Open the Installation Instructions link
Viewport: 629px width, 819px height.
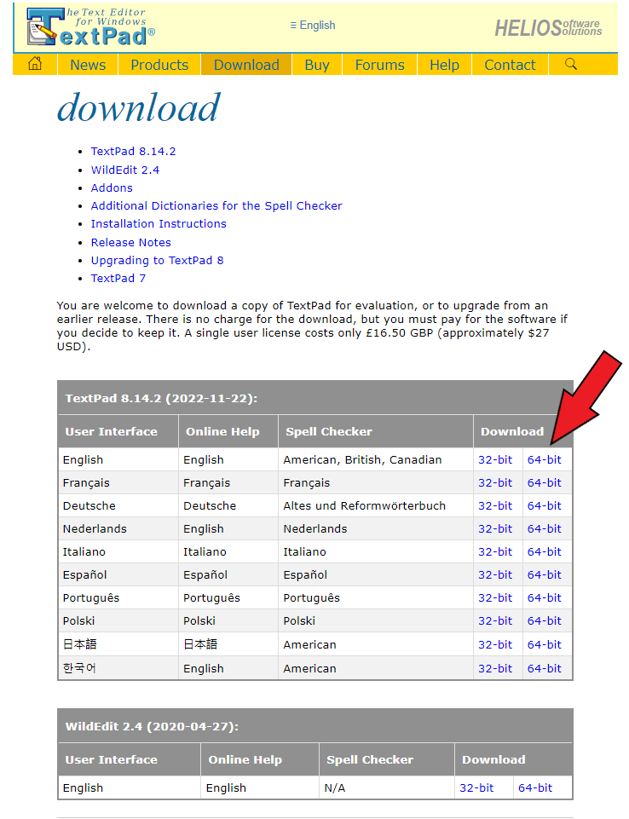(x=159, y=223)
